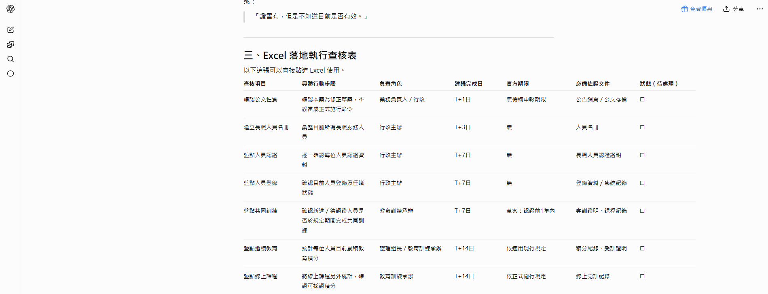Open the search chats magnifier icon
Screen dimensions: 768x294
(11, 59)
